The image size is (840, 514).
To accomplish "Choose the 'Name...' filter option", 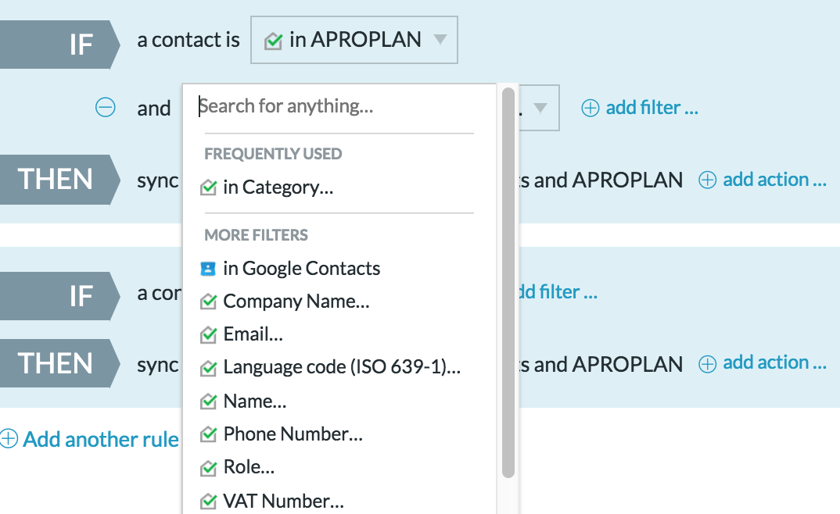I will coord(254,402).
